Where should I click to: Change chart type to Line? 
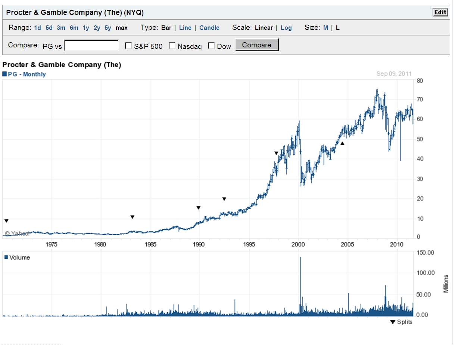pyautogui.click(x=185, y=28)
